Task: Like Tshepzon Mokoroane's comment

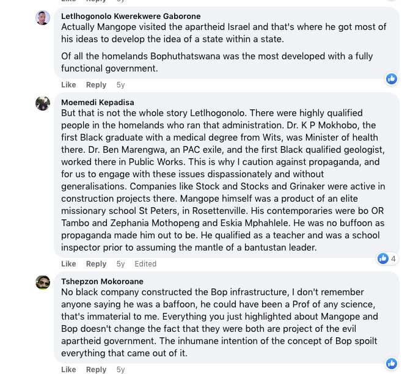Action: [68, 370]
